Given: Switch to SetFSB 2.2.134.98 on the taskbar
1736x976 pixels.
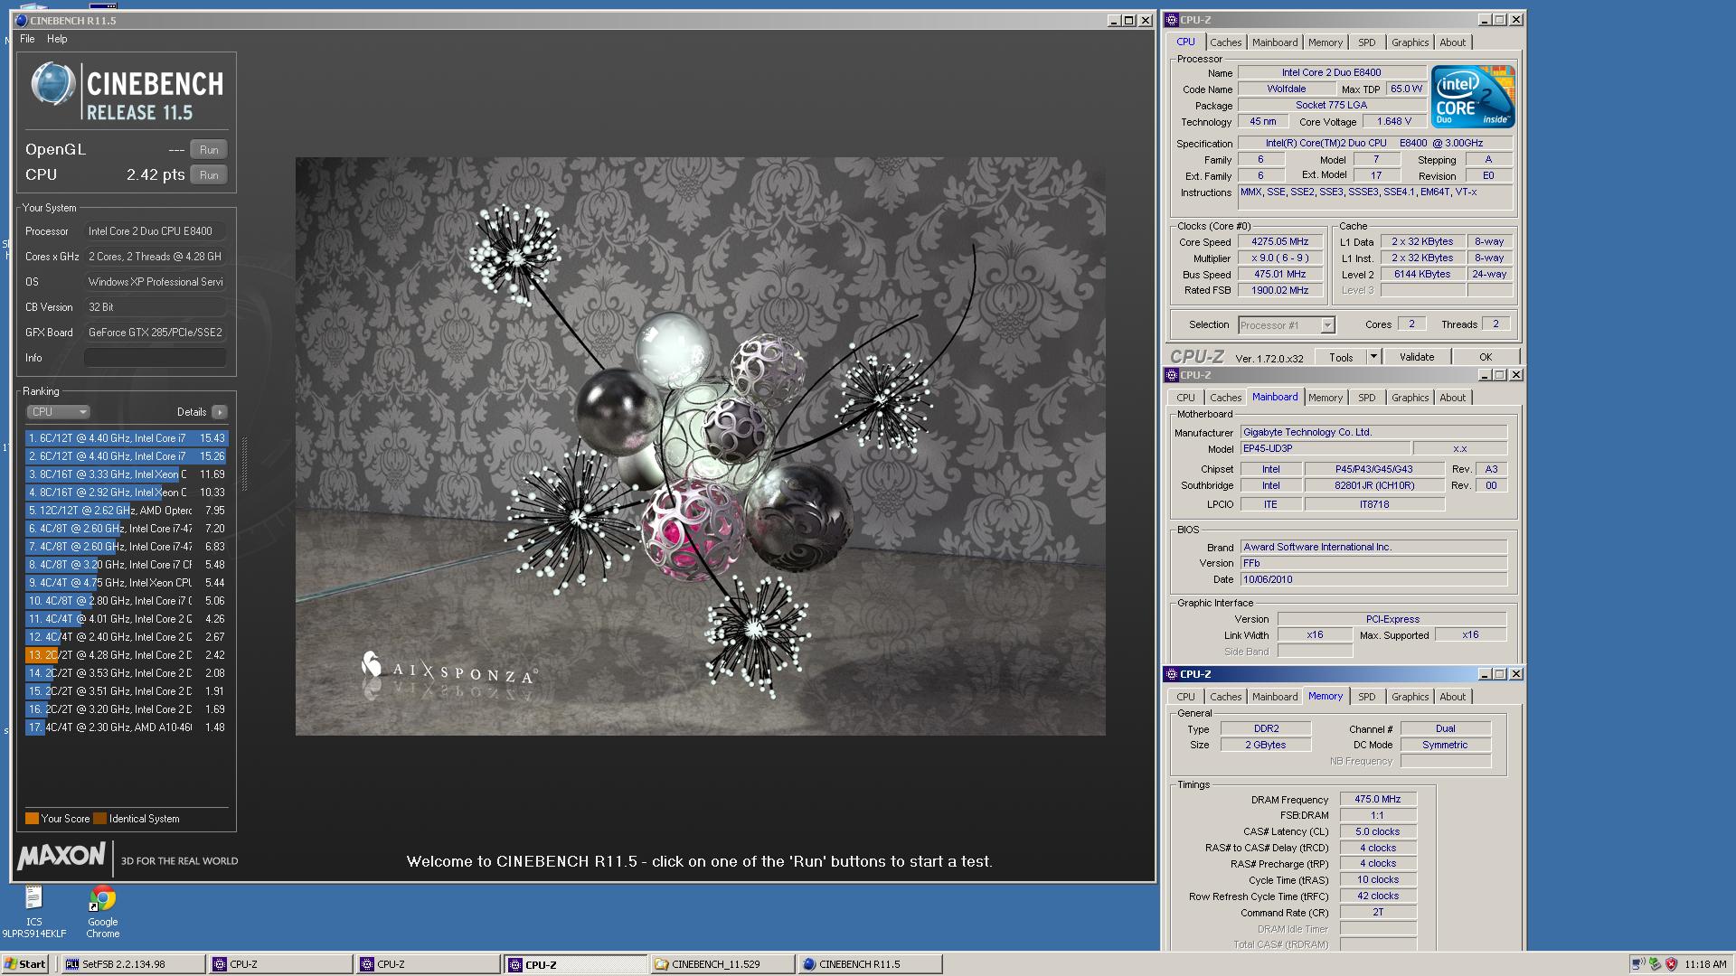Looking at the screenshot, I should click(x=133, y=964).
